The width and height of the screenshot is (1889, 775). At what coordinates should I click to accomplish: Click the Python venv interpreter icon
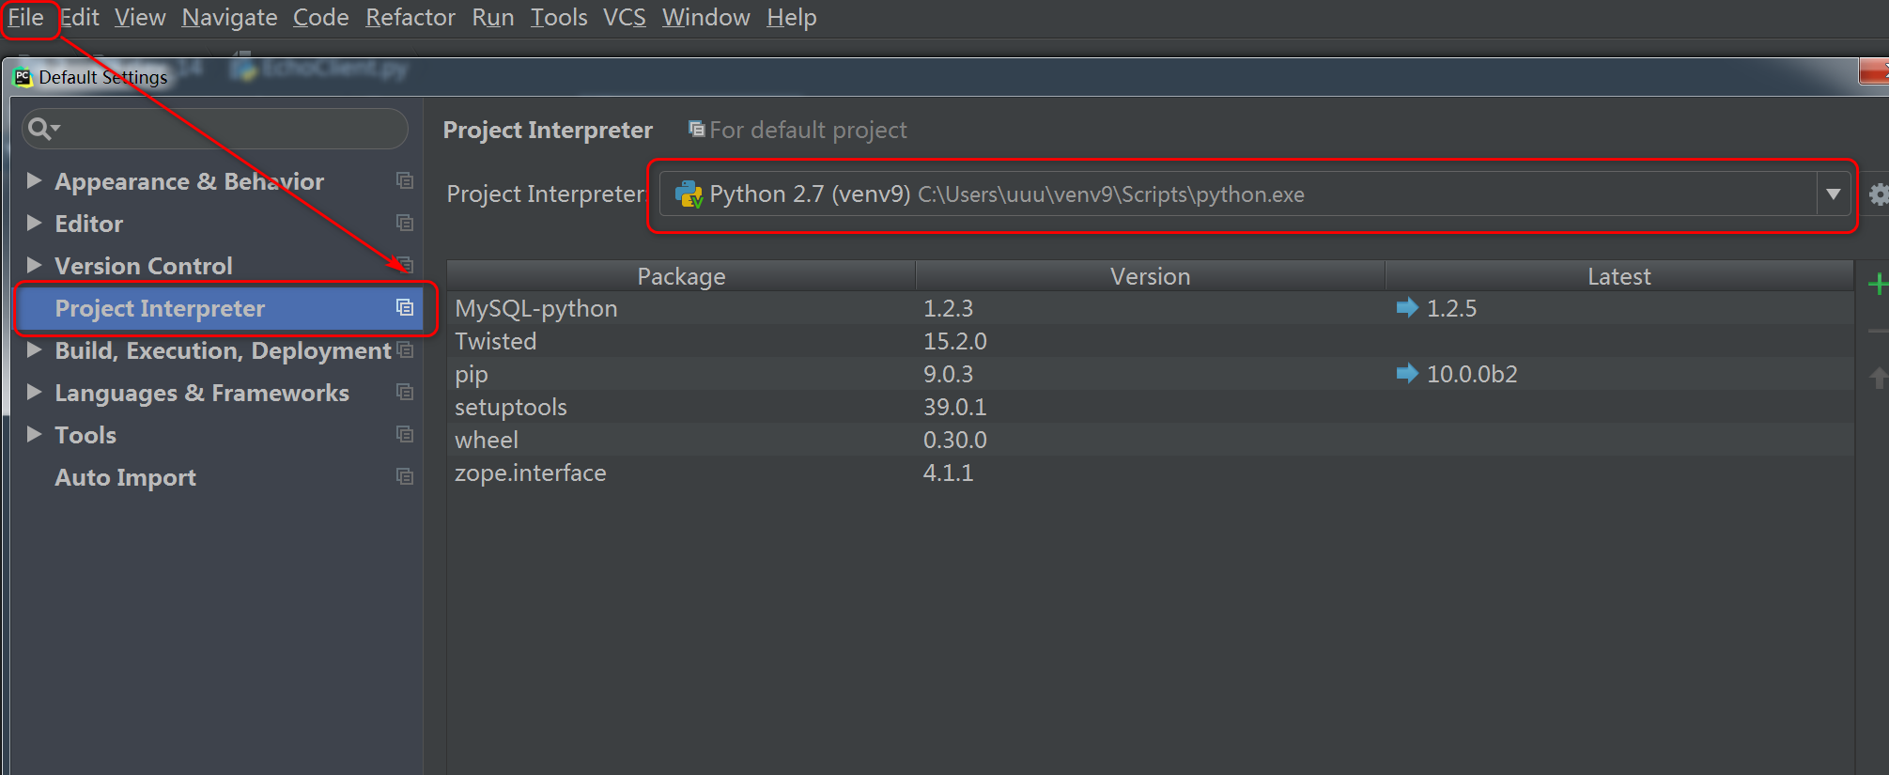click(689, 194)
